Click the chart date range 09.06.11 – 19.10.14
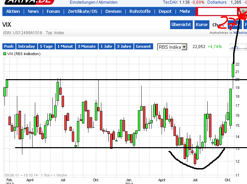Viewport: 247px width, 184px height. click(21, 175)
